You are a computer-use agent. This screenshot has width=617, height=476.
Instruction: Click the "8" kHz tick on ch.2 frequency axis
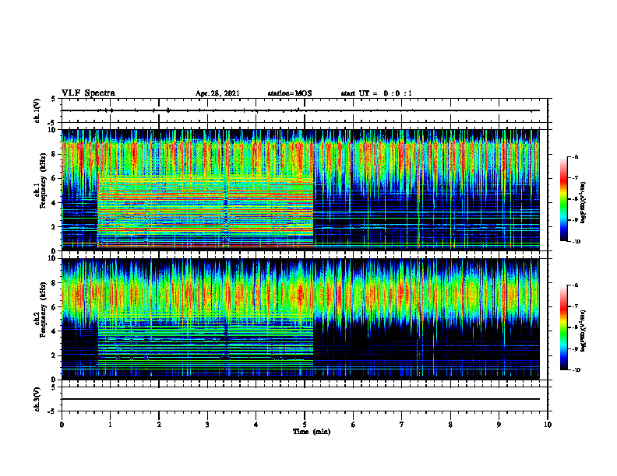(x=55, y=283)
